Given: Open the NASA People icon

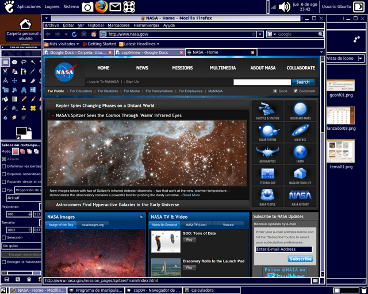Looking at the screenshot, I should [267, 195].
